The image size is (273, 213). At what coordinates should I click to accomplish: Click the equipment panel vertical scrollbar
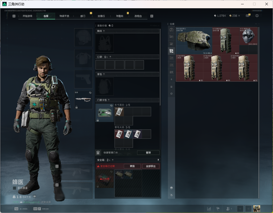[160, 67]
